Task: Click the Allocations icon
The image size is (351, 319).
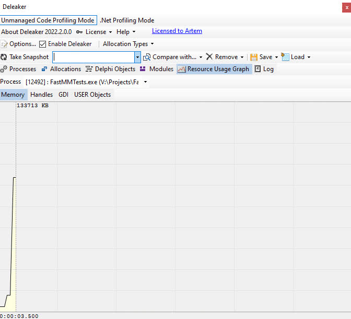Action: (44, 69)
